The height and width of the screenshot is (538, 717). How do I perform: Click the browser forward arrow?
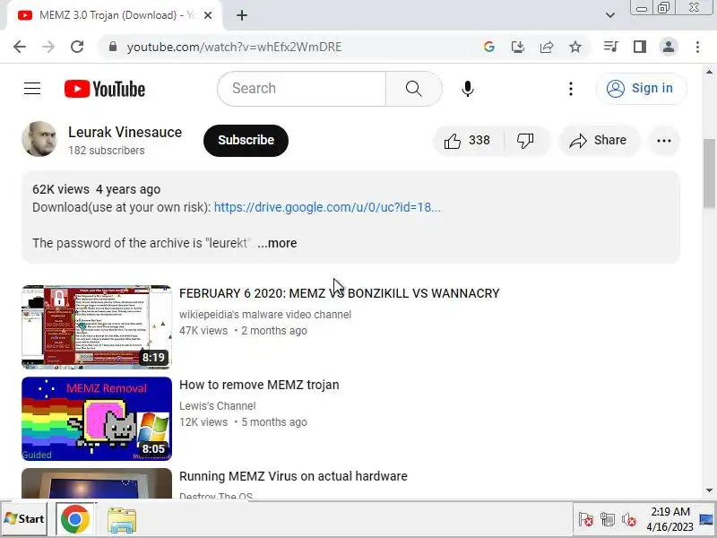tap(48, 47)
